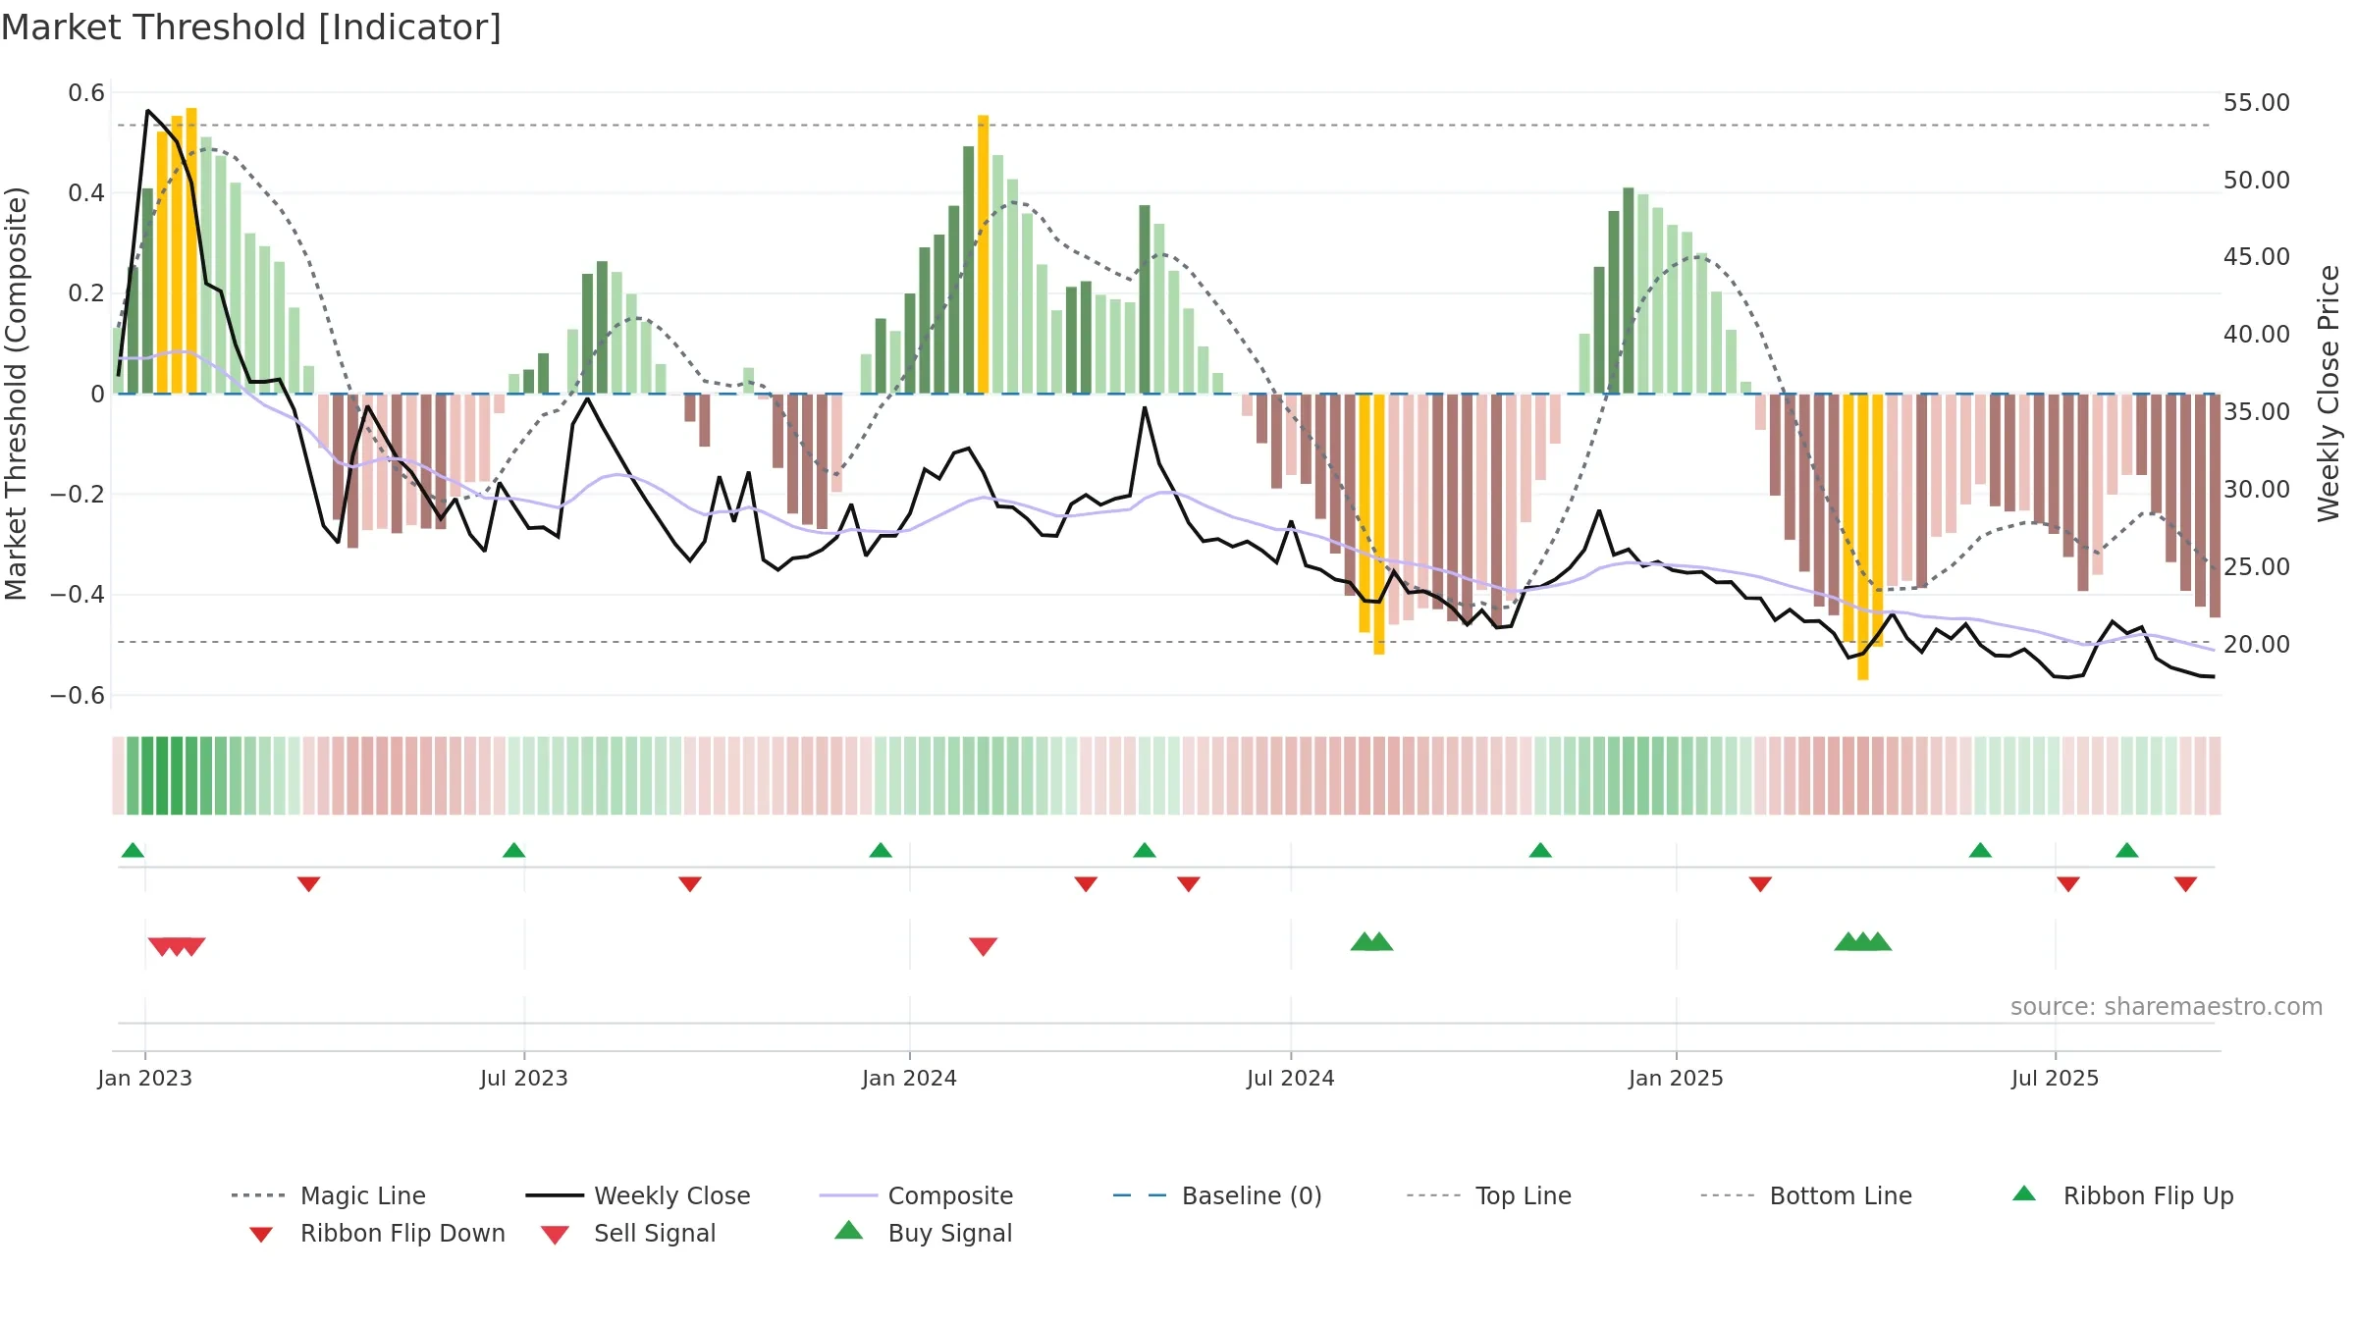Click the green triangle icon beside Ribbon Flip Up

2024,1193
